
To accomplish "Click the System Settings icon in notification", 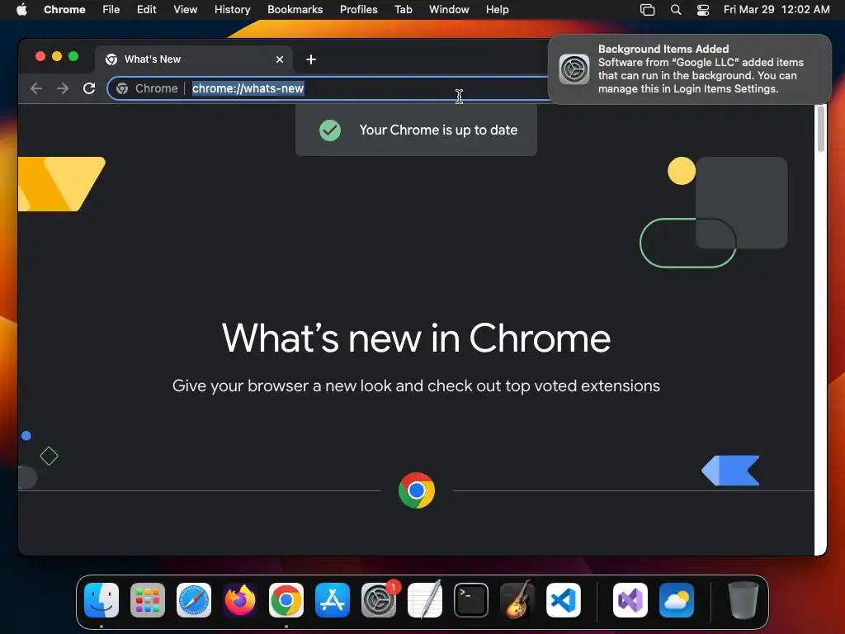I will pyautogui.click(x=574, y=69).
